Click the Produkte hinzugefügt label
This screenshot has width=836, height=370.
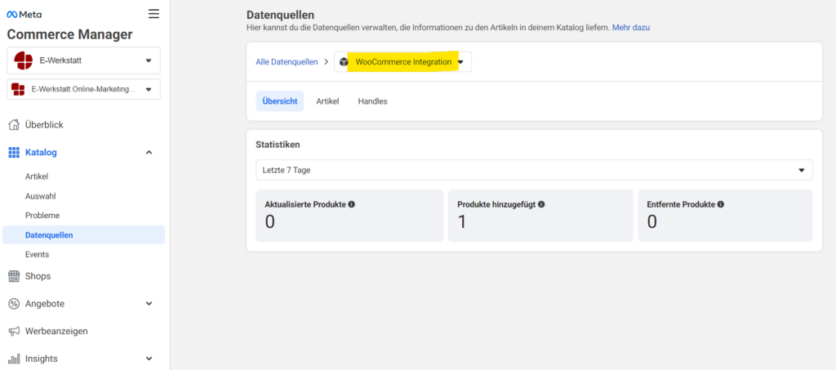(x=496, y=204)
